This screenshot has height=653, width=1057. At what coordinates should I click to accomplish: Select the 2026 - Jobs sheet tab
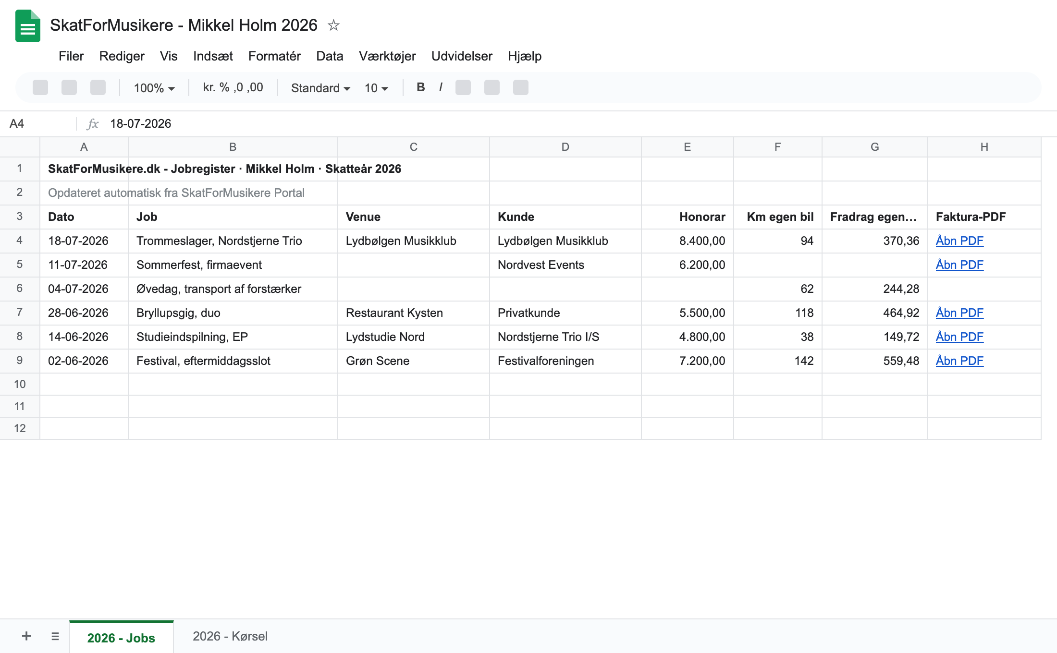[x=121, y=638]
